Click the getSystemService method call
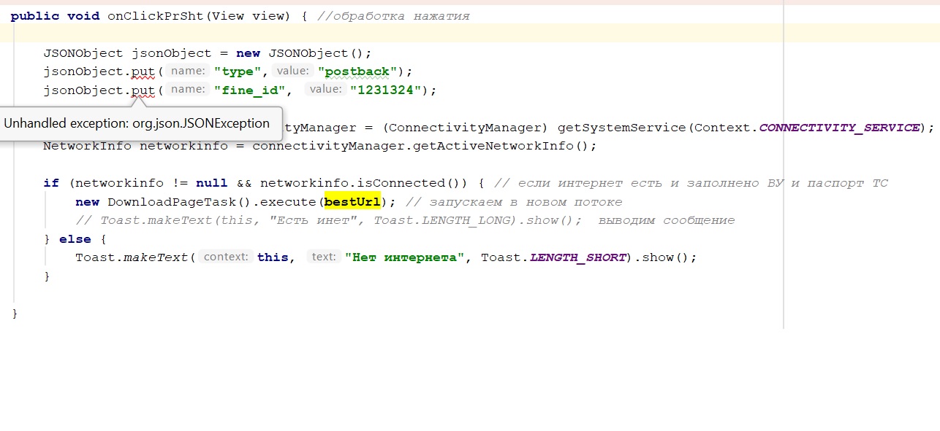The height and width of the screenshot is (431, 940). (x=622, y=128)
